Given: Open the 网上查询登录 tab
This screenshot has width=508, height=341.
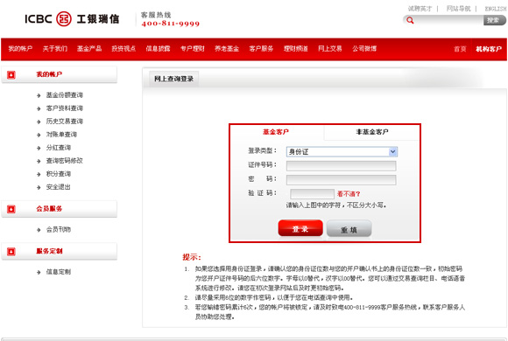Looking at the screenshot, I should (174, 79).
